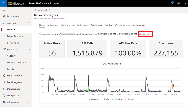Collapse the sidebar with hamburger icon
The width and height of the screenshot is (188, 108).
point(4,10)
